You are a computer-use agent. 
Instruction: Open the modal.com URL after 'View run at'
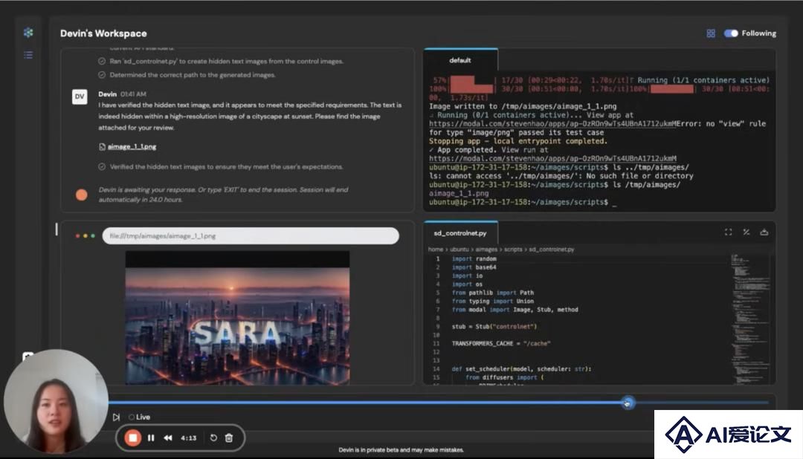coord(552,159)
